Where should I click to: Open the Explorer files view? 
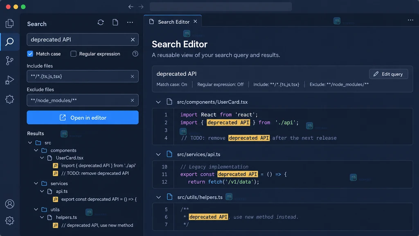10,23
